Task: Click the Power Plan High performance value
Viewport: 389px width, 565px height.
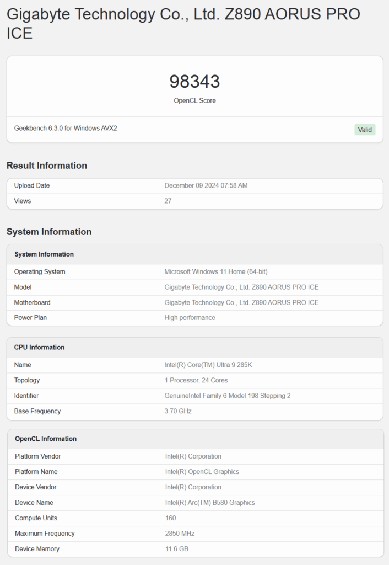Action: [190, 318]
